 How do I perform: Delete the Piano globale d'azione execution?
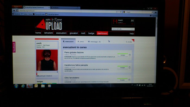click(x=130, y=55)
